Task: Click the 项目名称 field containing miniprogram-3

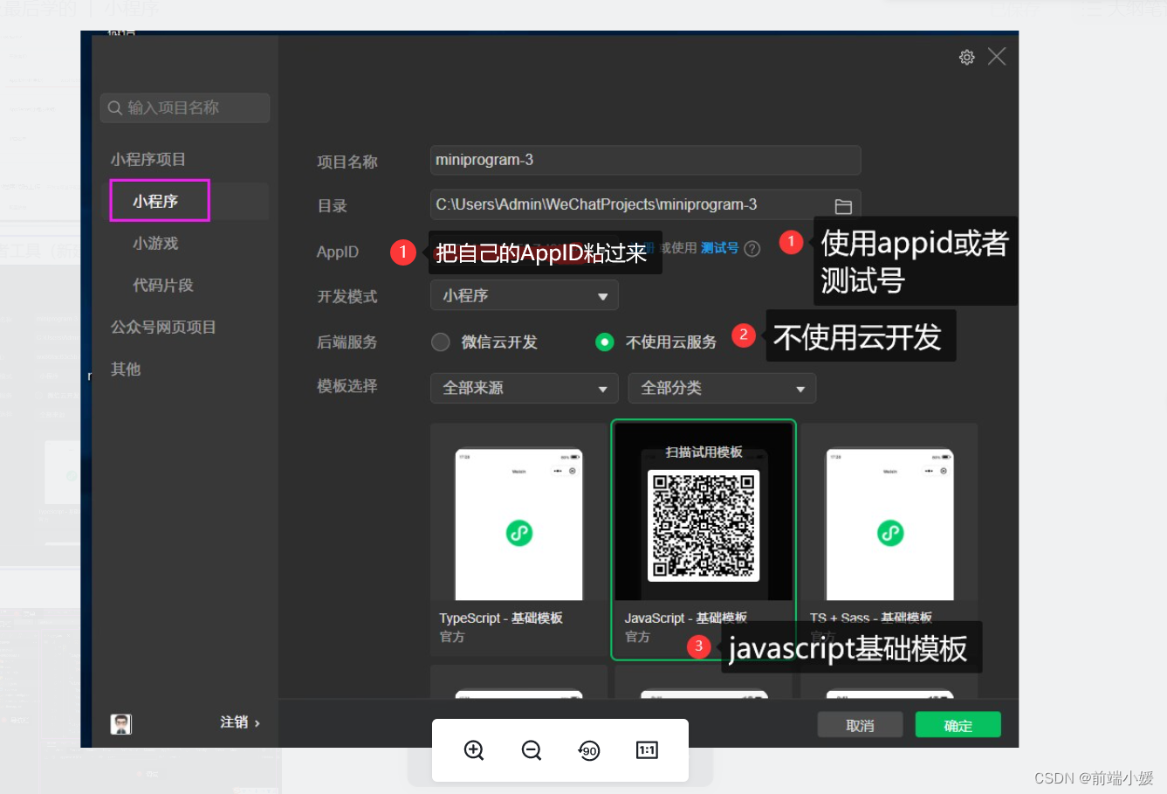Action: tap(646, 160)
